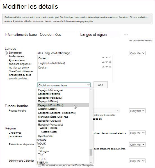
Task: Move Corse language up
Action: (103, 58)
